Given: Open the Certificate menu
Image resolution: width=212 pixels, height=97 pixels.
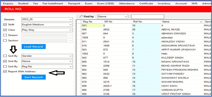Looking at the screenshot, I should (x=146, y=3).
